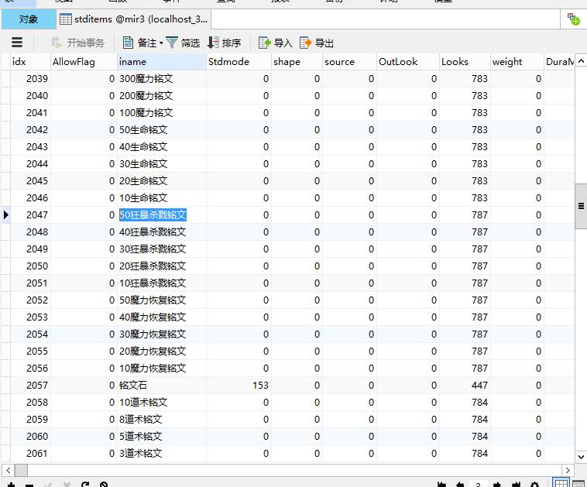Open the 筛选 filter tool

[183, 43]
